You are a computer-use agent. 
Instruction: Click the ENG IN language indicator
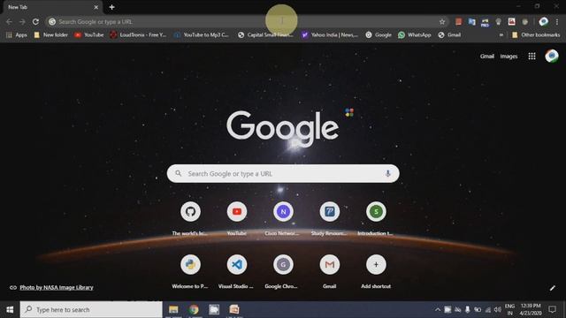[x=509, y=309]
